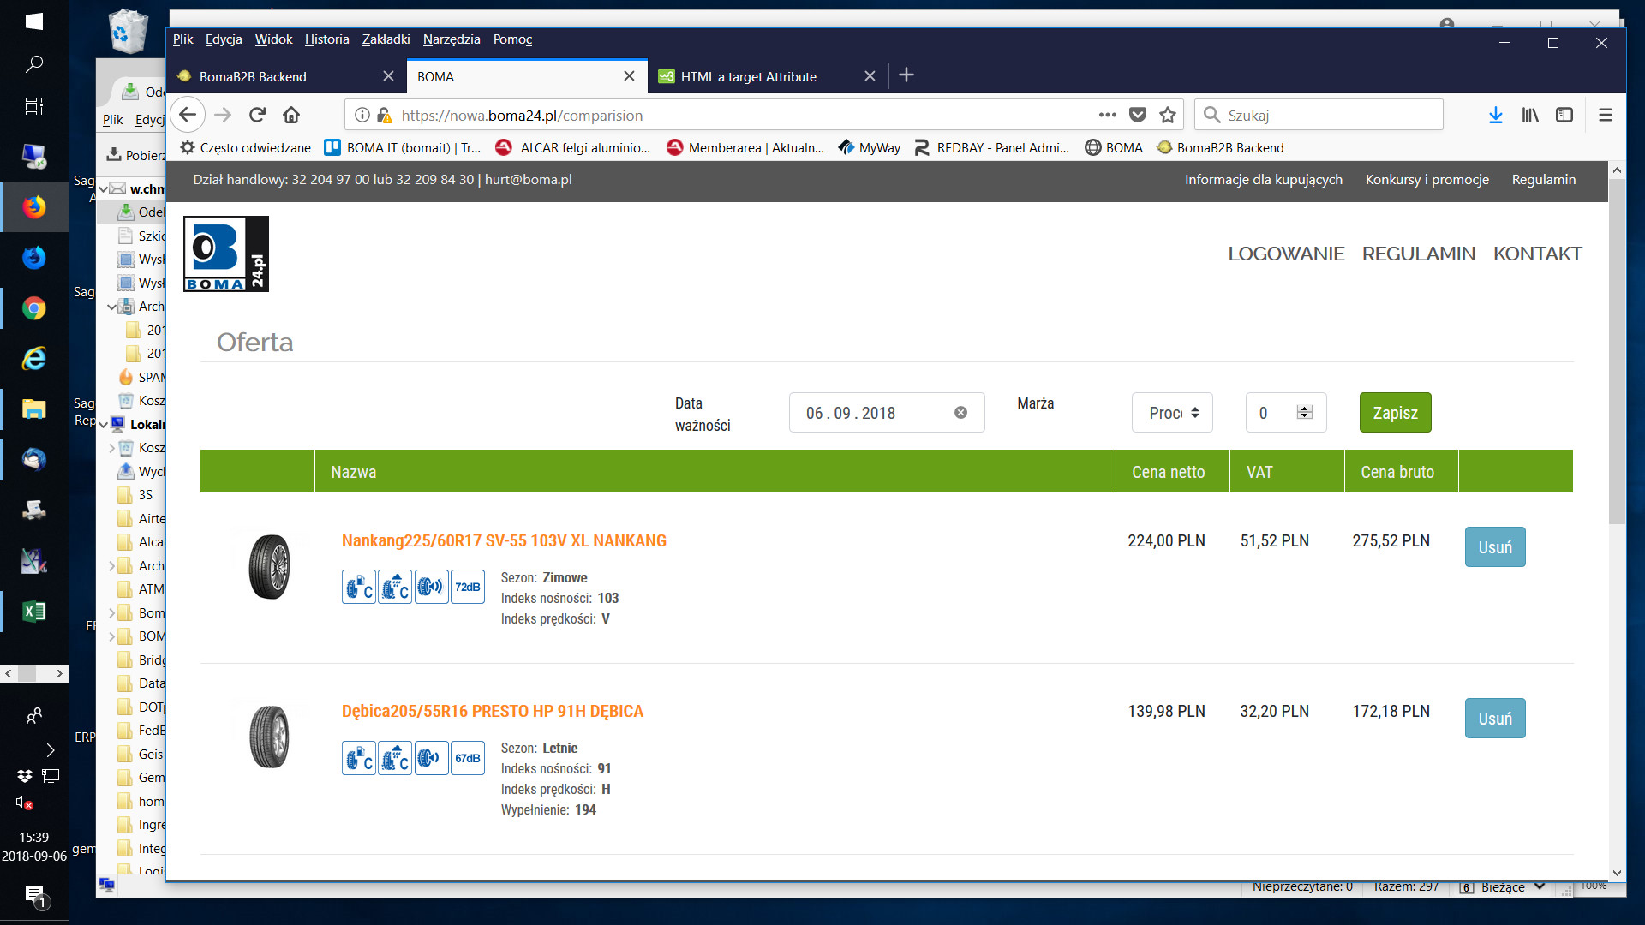Toggle the Firefox sidebar view icon
The height and width of the screenshot is (925, 1645).
[x=1564, y=115]
